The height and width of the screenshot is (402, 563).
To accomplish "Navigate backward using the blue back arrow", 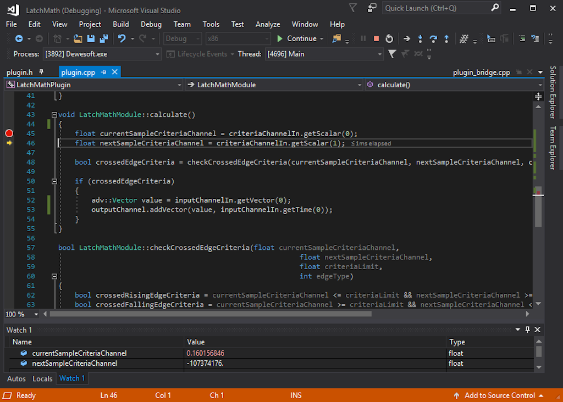I will click(x=19, y=39).
